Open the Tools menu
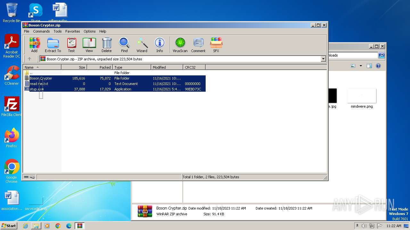 tap(58, 31)
